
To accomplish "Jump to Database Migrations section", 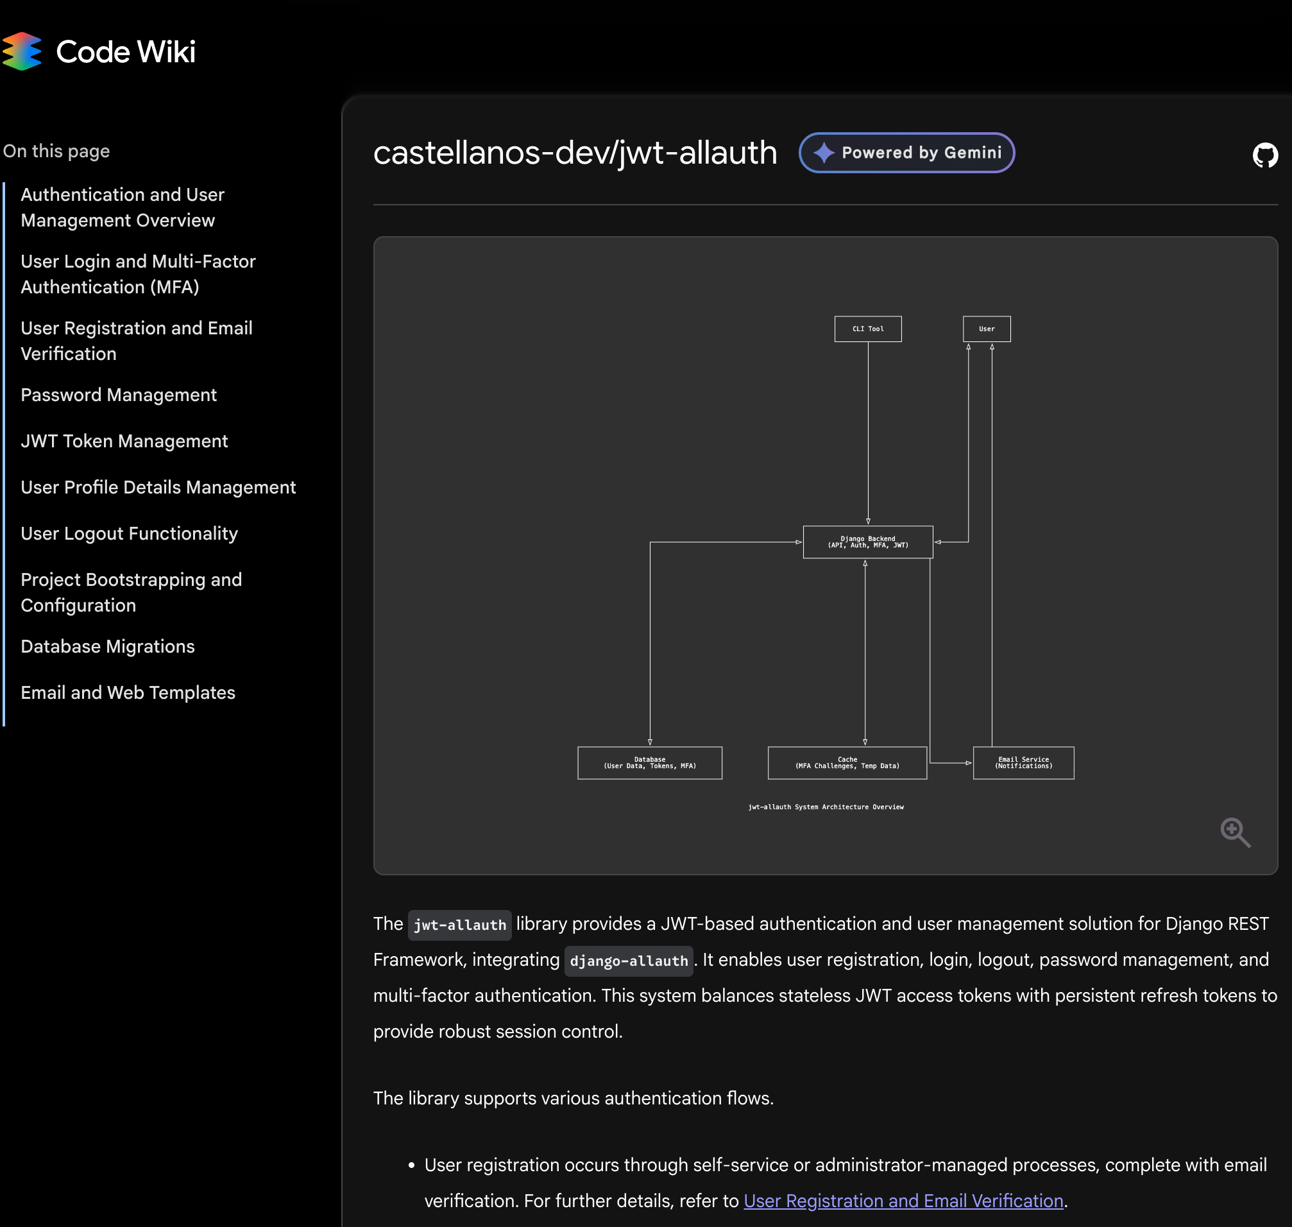I will [108, 647].
